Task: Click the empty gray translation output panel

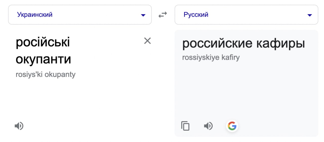Action: click(246, 91)
